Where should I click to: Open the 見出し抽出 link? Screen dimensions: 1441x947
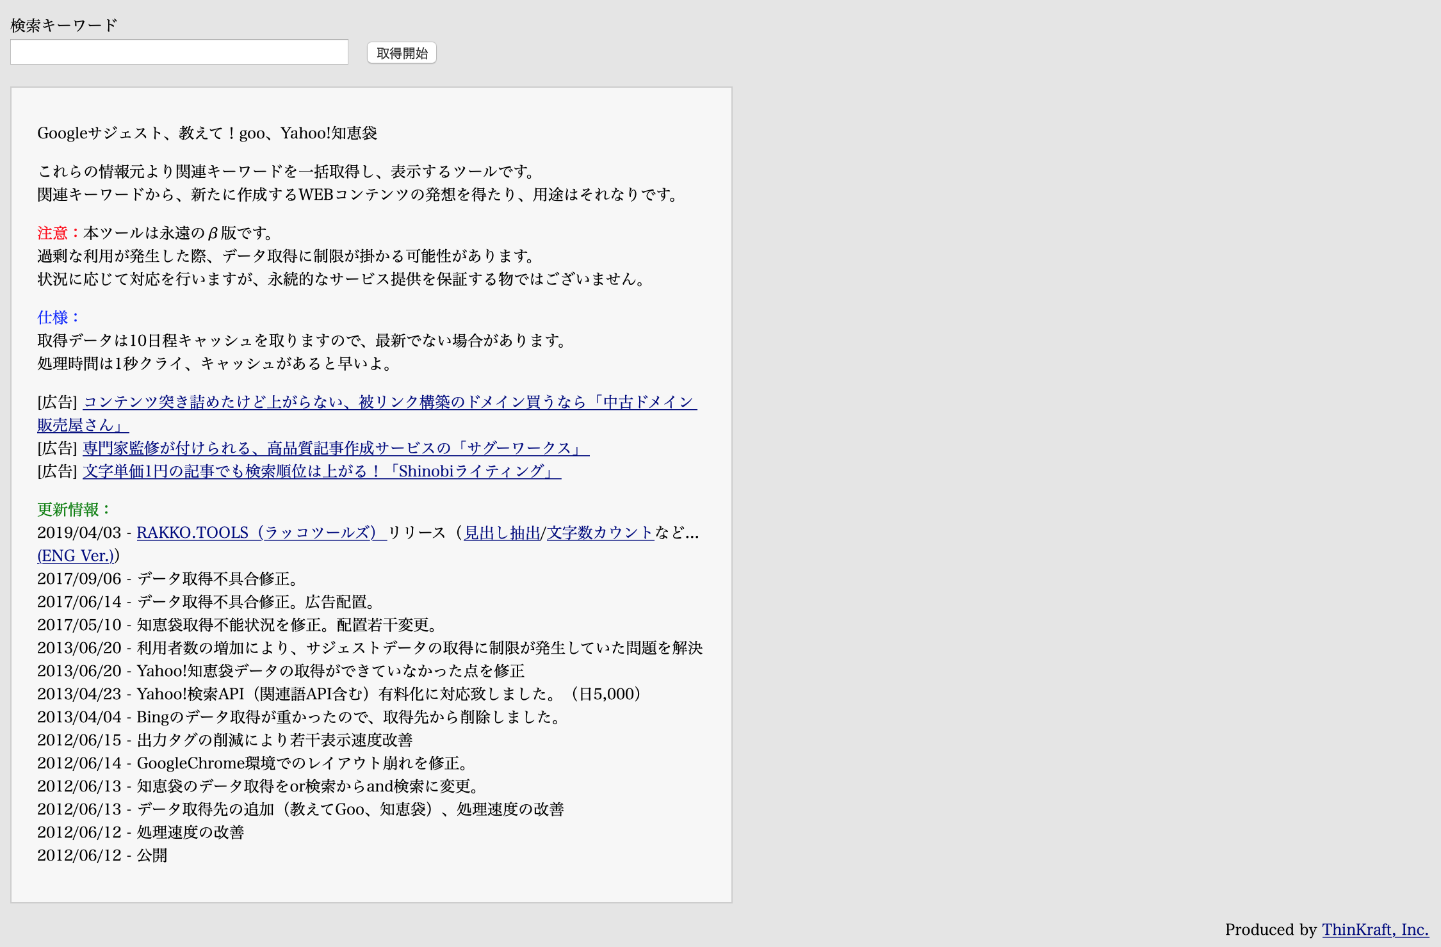(x=502, y=533)
